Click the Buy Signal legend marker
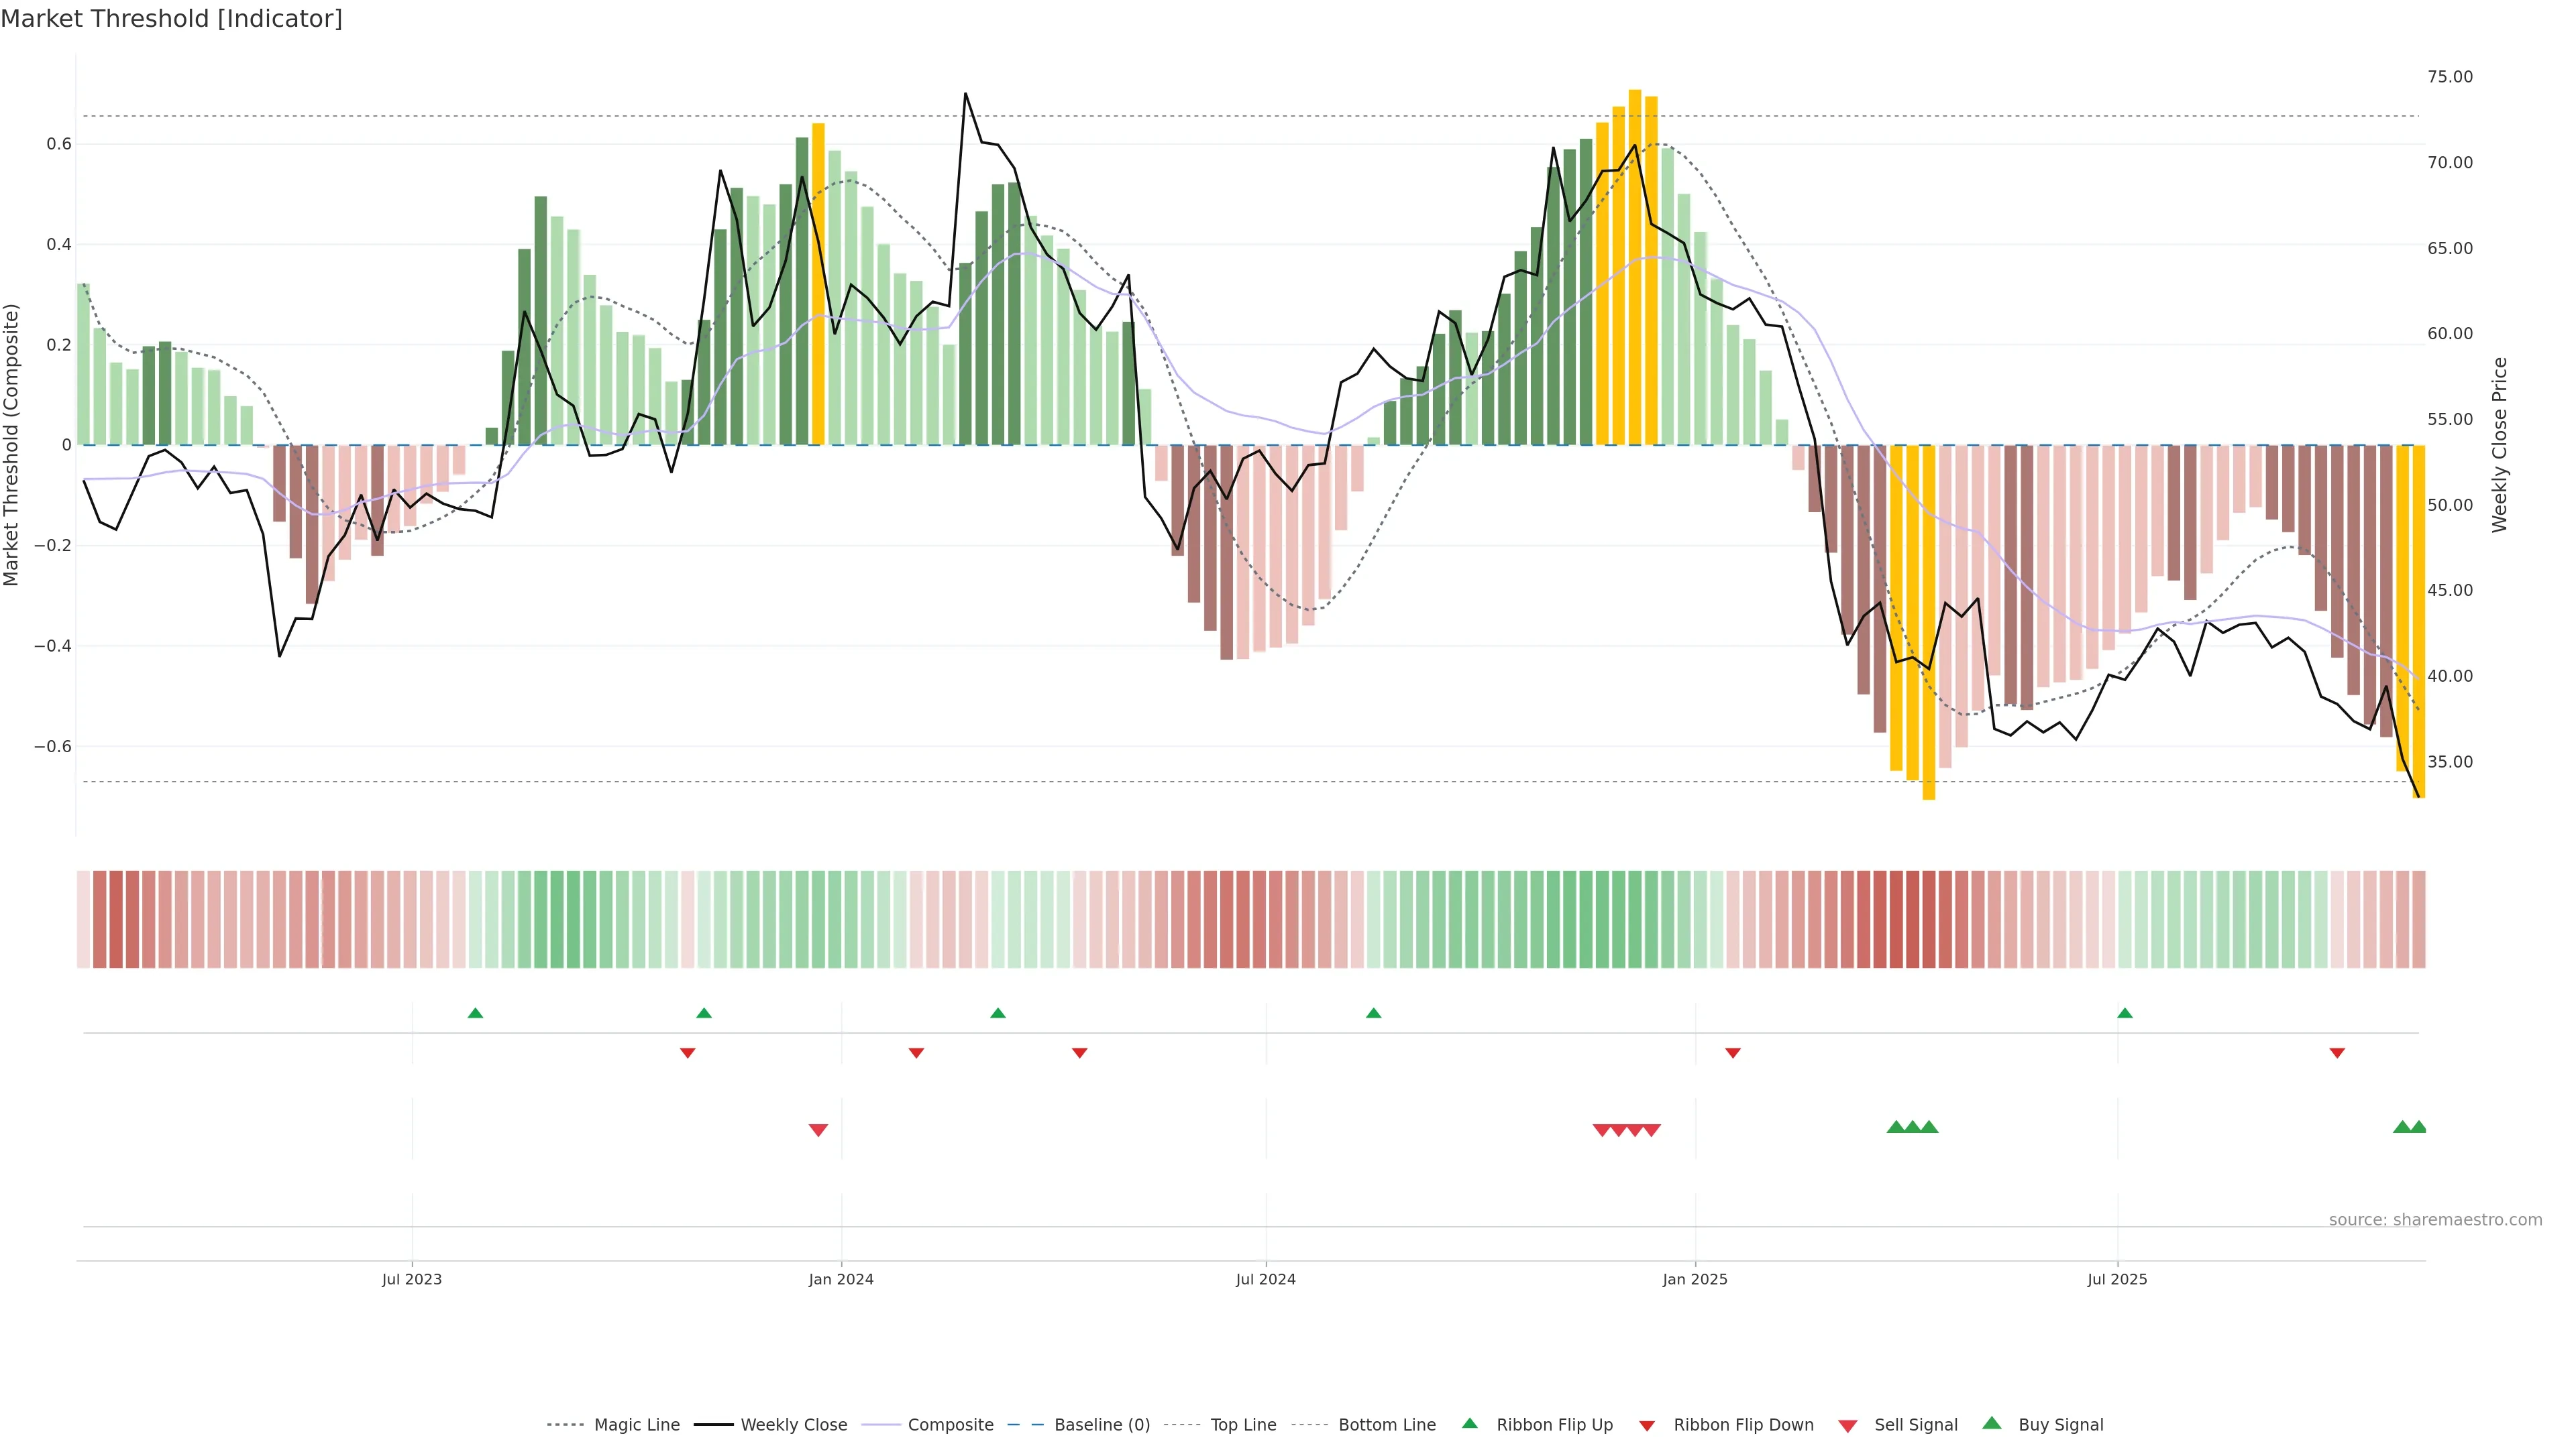Viewport: 2576px width, 1448px height. (1991, 1423)
